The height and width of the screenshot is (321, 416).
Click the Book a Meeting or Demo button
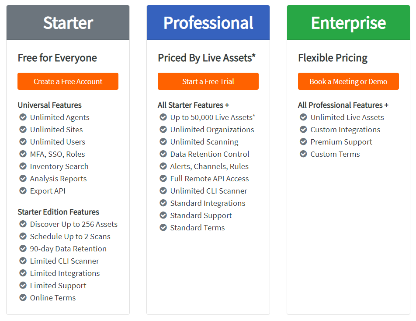(x=348, y=81)
